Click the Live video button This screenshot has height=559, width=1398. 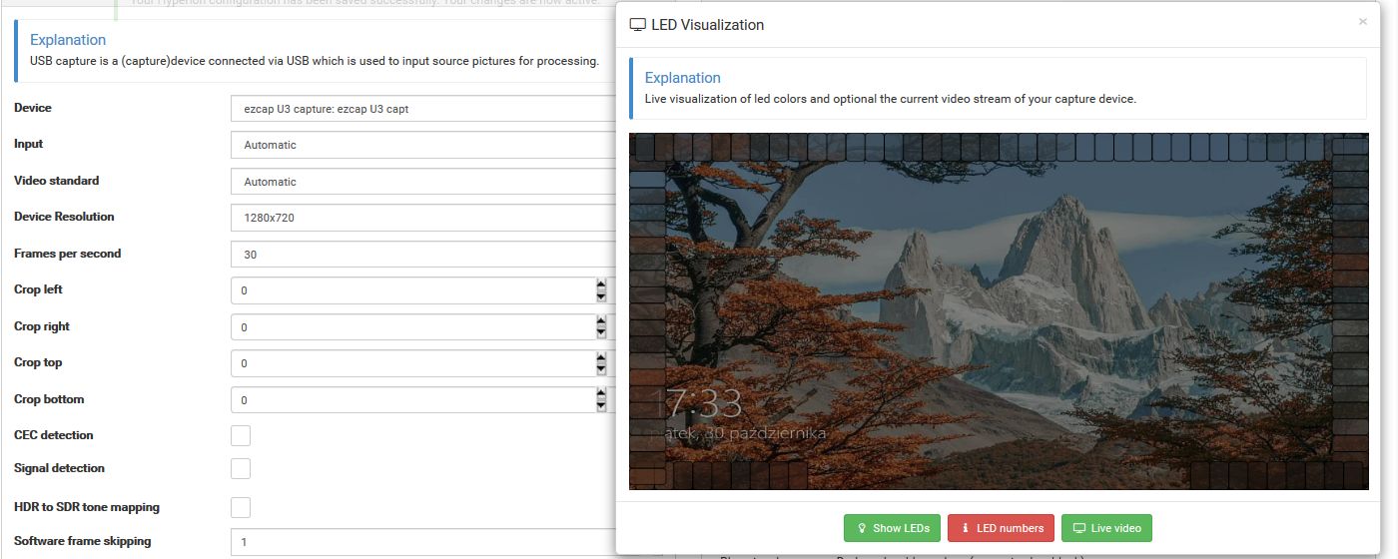[1107, 528]
